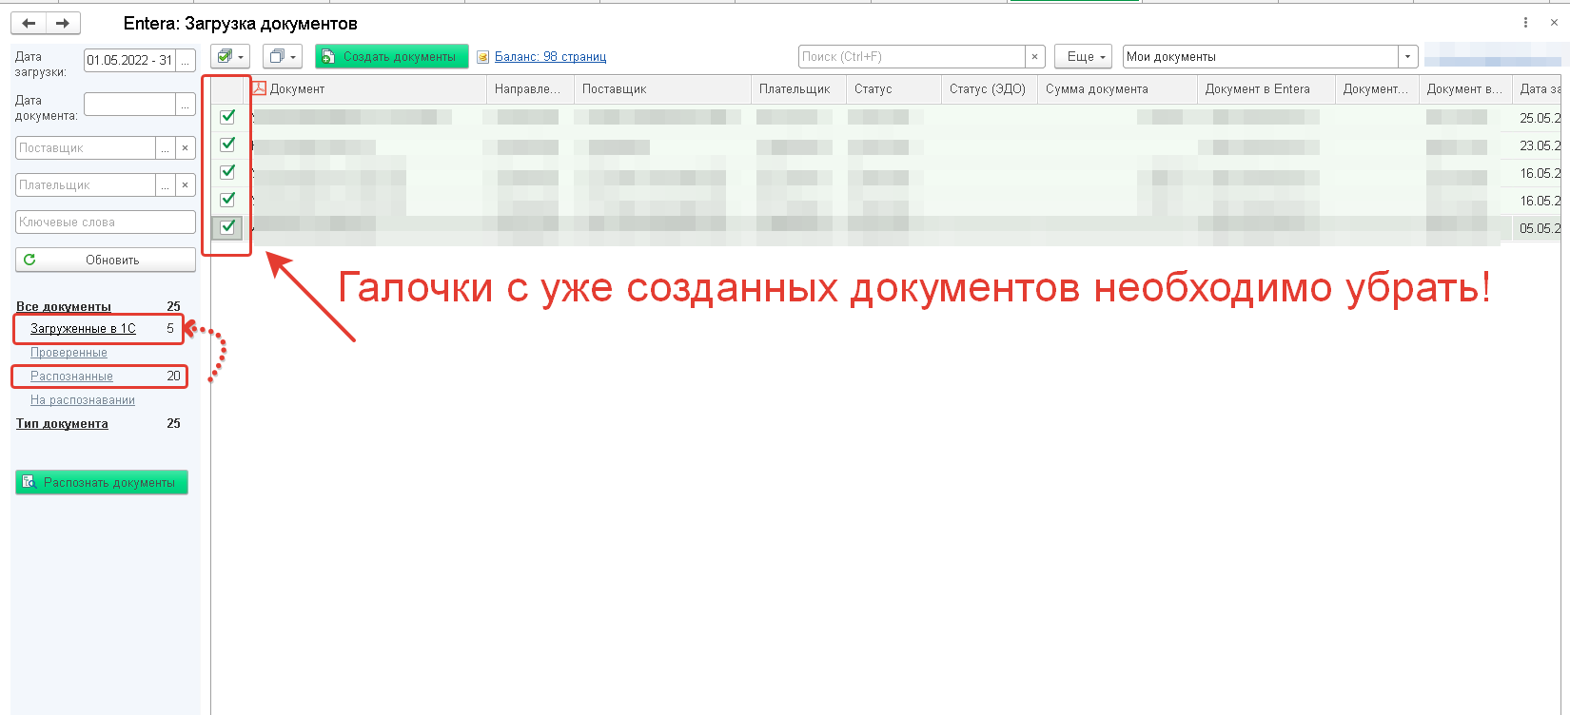Sort by the Статус column header
1570x715 pixels.
click(x=894, y=89)
